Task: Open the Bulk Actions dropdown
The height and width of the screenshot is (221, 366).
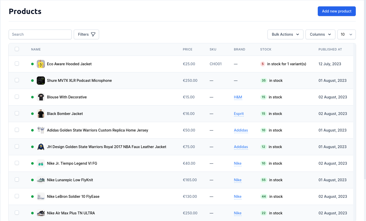Action: click(285, 34)
